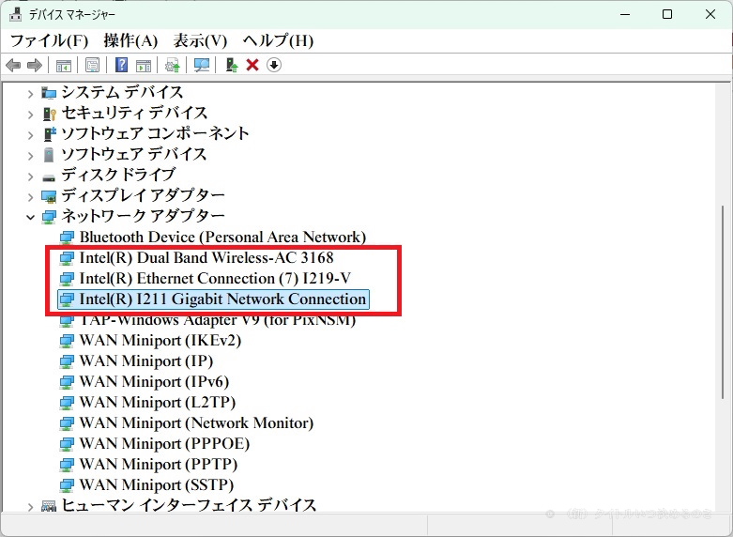733x537 pixels.
Task: Expand the システム デバイス node
Action: coord(30,94)
